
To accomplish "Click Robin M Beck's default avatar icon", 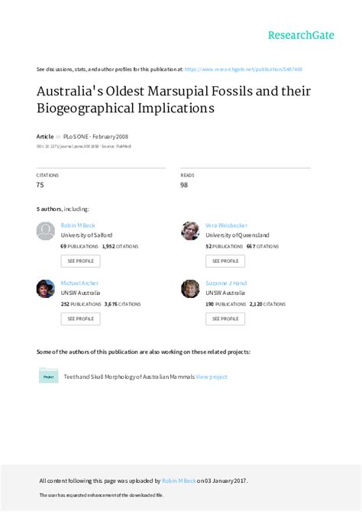I will pos(46,231).
